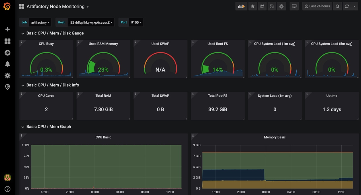Click the info icon on CPU Busy panel

[x=21, y=42]
